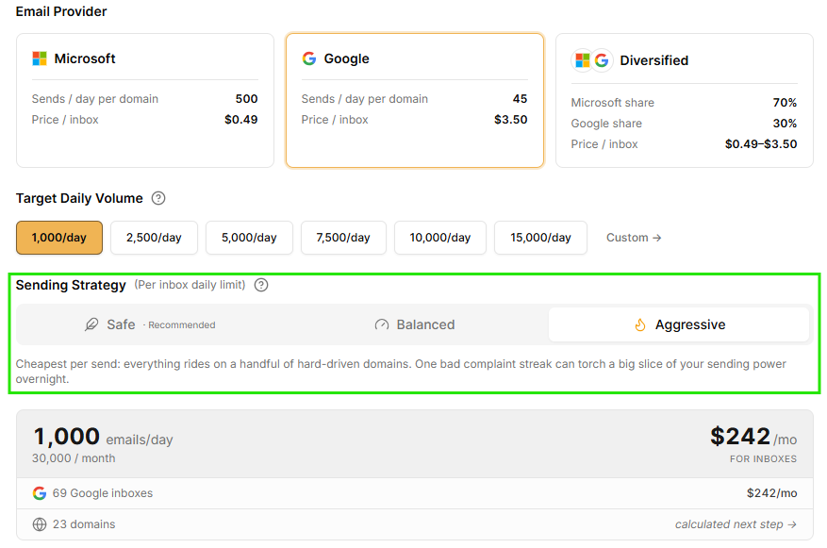Select the Google email provider card
Image resolution: width=827 pixels, height=548 pixels.
click(415, 100)
